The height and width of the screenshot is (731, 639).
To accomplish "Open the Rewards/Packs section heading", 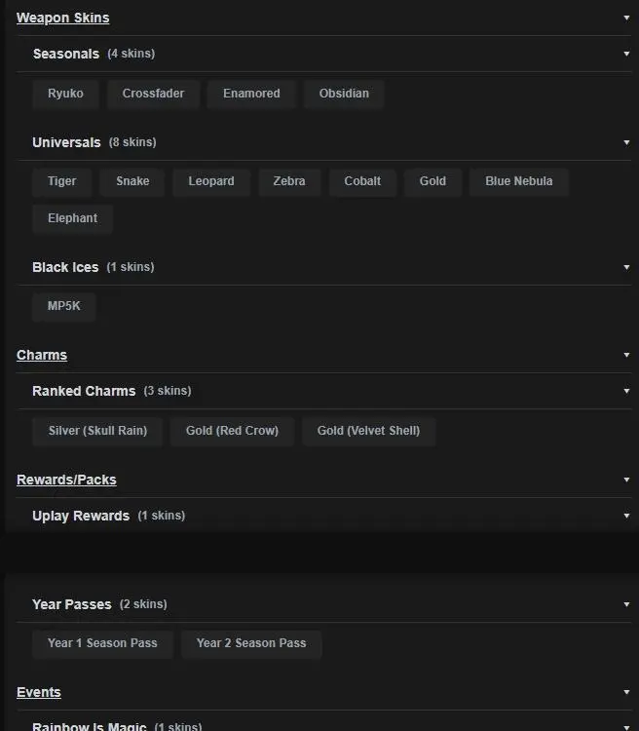I will [66, 480].
